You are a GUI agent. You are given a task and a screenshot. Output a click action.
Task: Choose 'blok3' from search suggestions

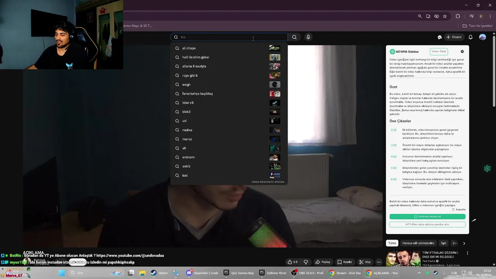click(229, 112)
